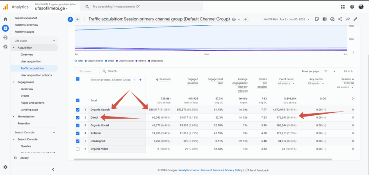Open the Session primary Channel Group dimension dropdown
This screenshot has width=369, height=175.
point(114,80)
